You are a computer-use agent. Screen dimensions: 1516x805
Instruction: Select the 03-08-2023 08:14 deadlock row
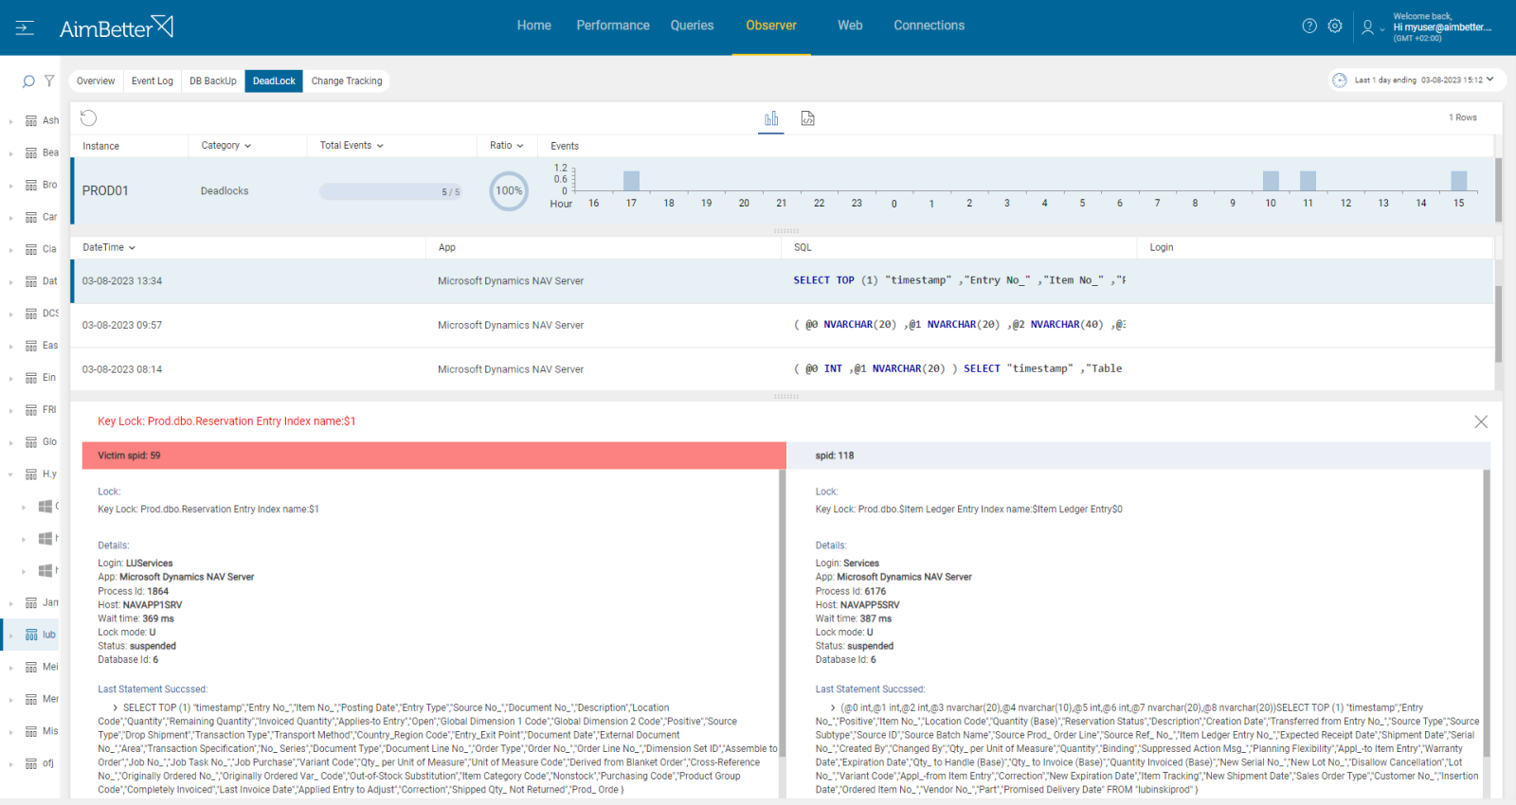tap(783, 369)
